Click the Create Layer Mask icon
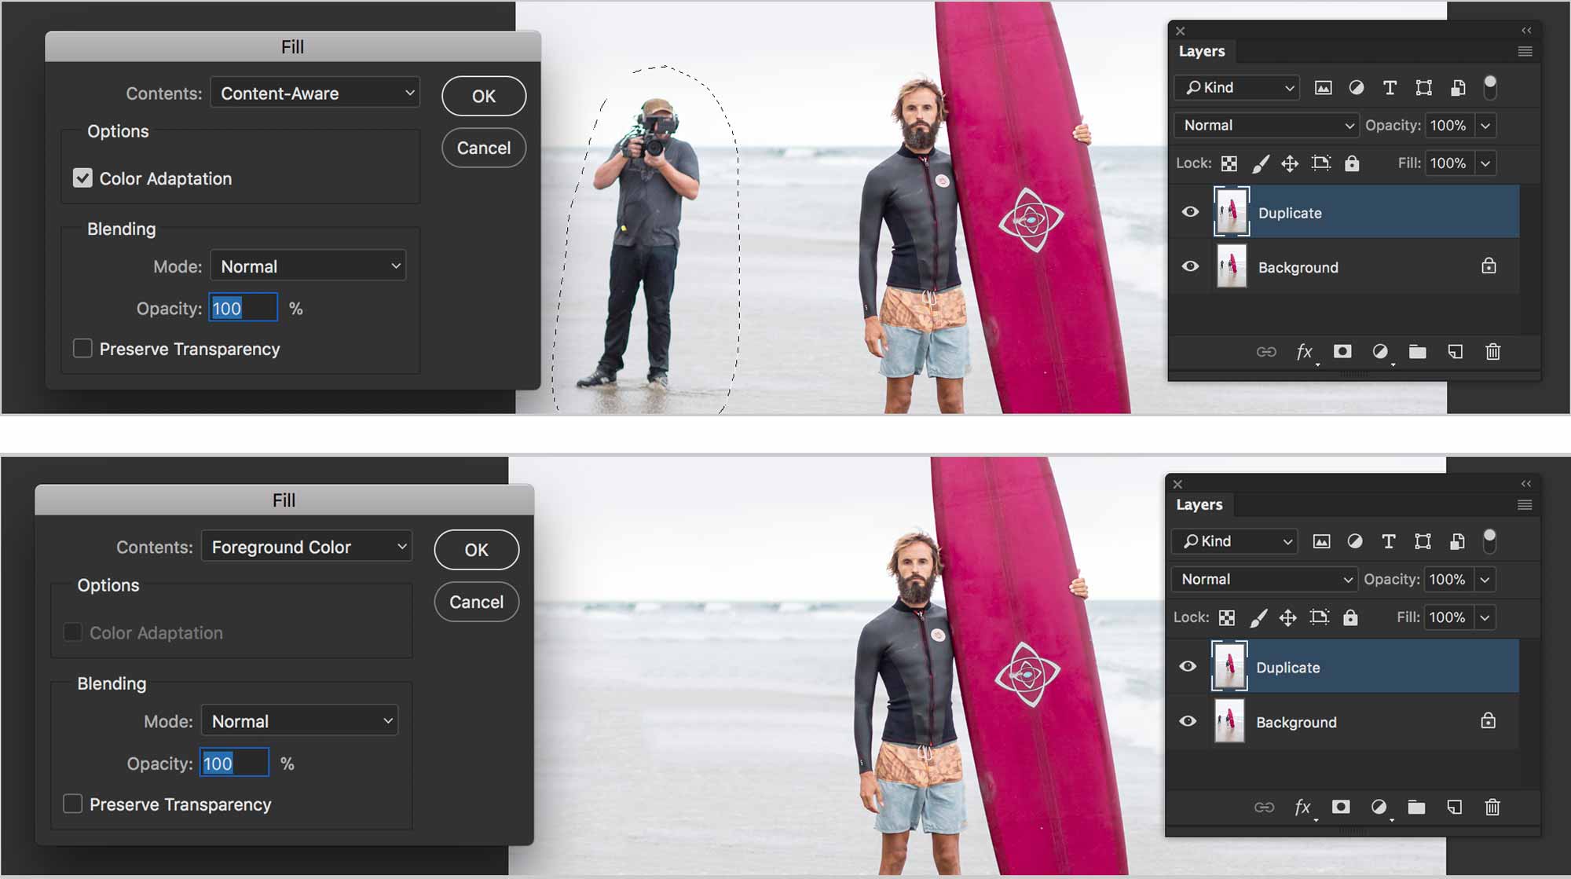This screenshot has width=1571, height=879. [1342, 352]
